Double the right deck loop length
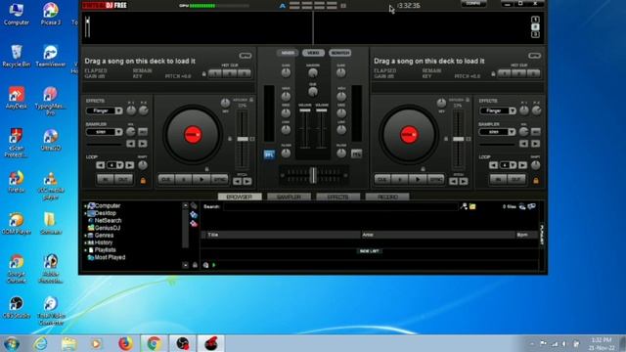This screenshot has height=352, width=626. coord(522,165)
